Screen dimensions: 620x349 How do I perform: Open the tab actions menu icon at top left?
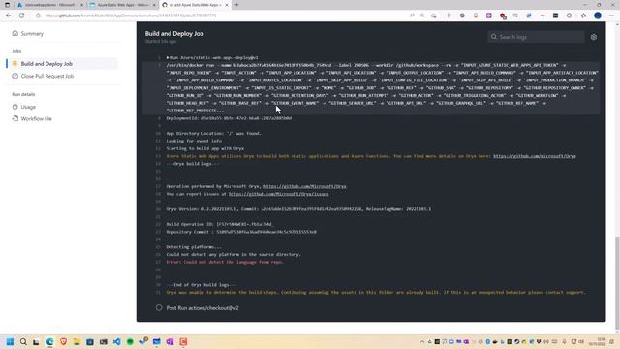coord(7,5)
